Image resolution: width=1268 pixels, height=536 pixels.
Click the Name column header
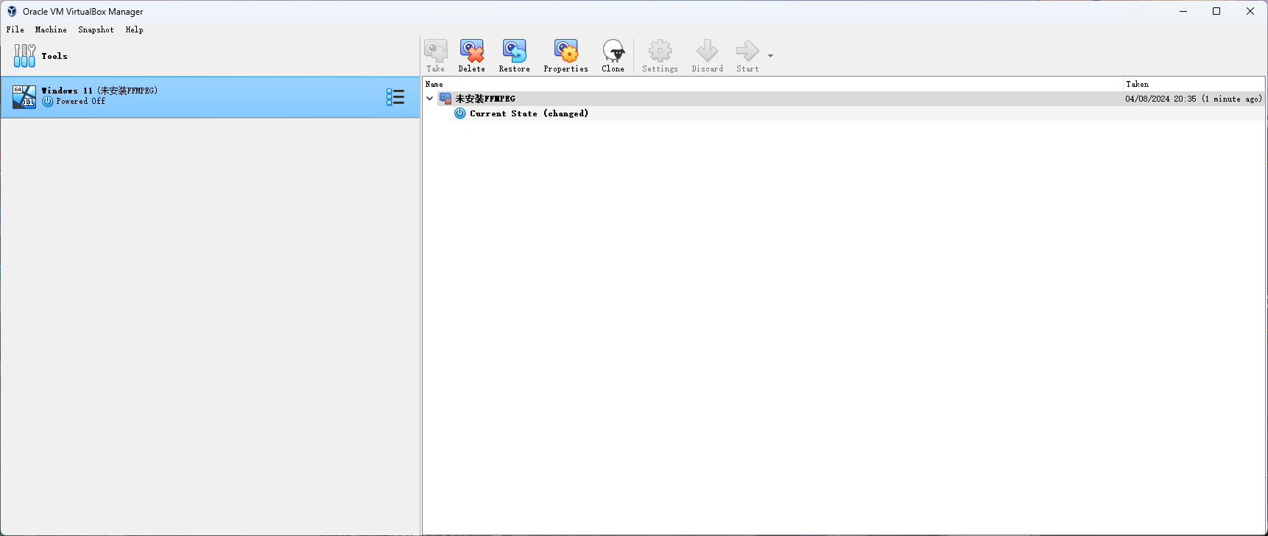pos(772,84)
